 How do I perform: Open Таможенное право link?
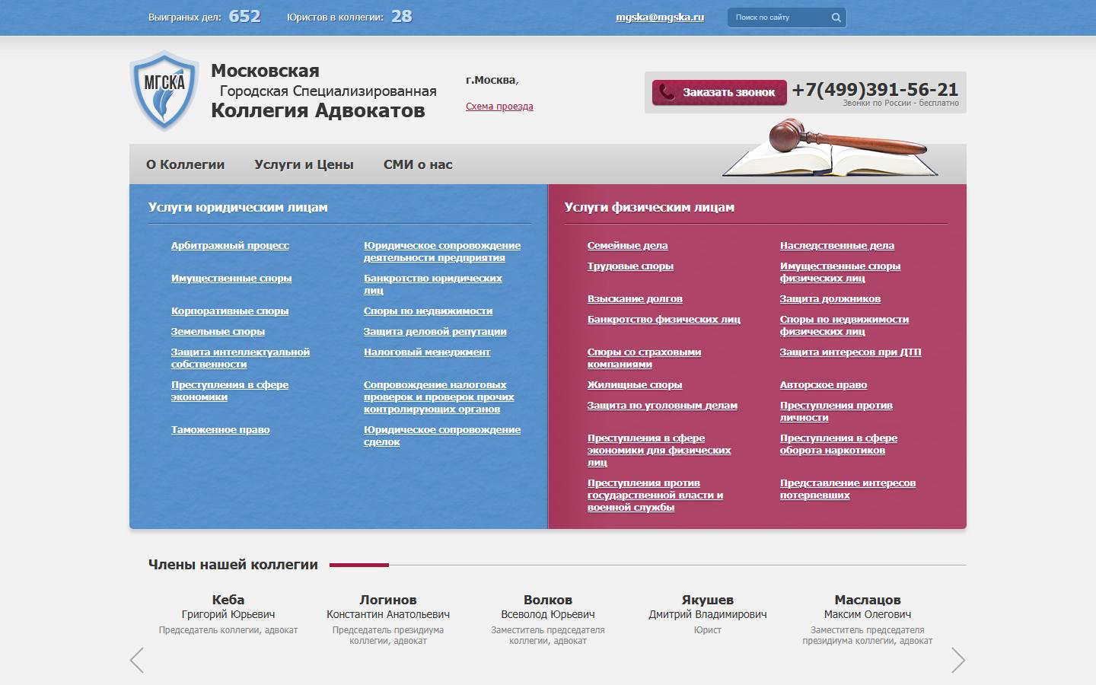[x=221, y=429]
